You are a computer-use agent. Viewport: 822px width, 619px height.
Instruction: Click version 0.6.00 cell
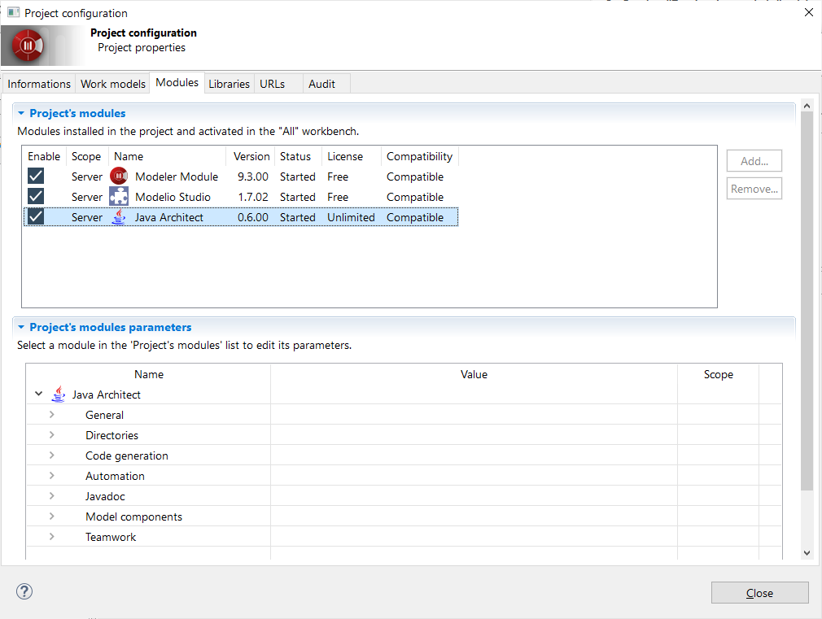click(252, 217)
